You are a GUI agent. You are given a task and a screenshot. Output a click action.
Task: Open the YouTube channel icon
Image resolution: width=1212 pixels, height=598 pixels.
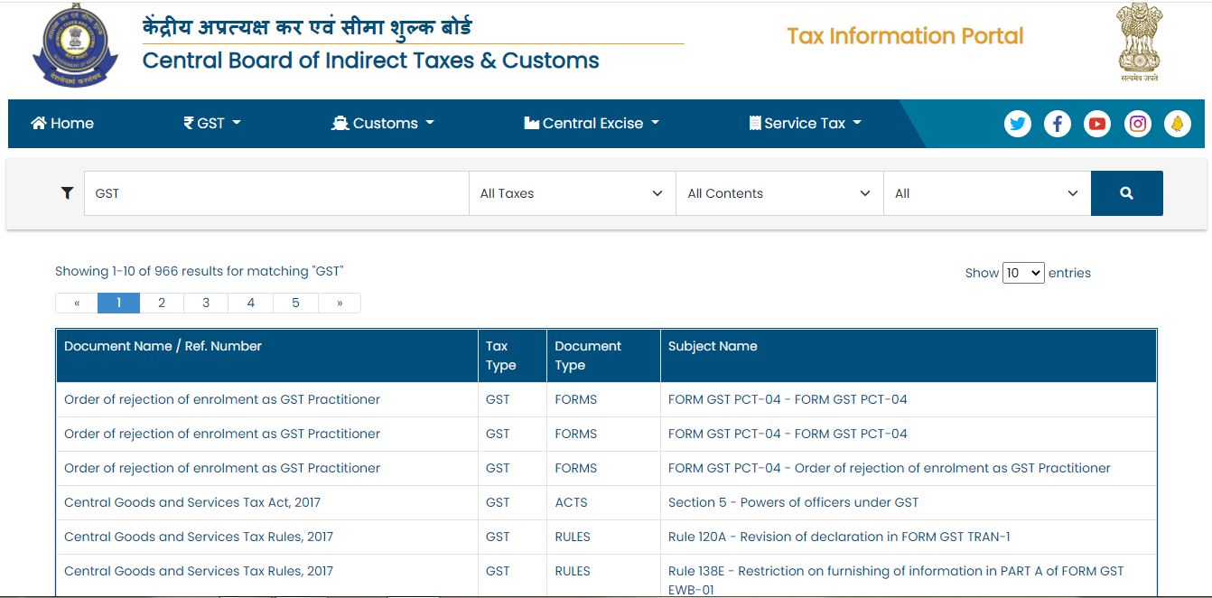click(x=1096, y=123)
